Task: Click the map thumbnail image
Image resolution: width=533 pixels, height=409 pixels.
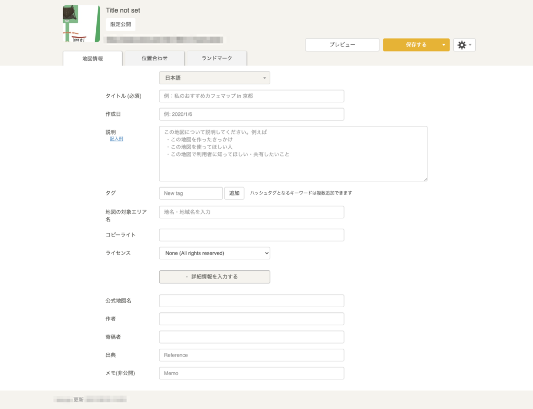Action: point(81,24)
